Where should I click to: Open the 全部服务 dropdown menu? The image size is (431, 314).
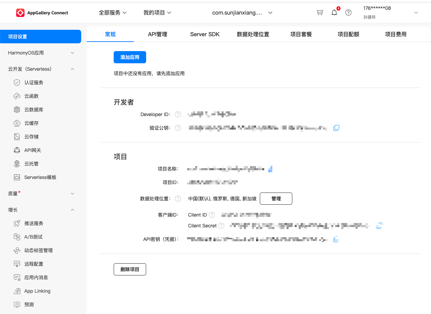click(113, 13)
